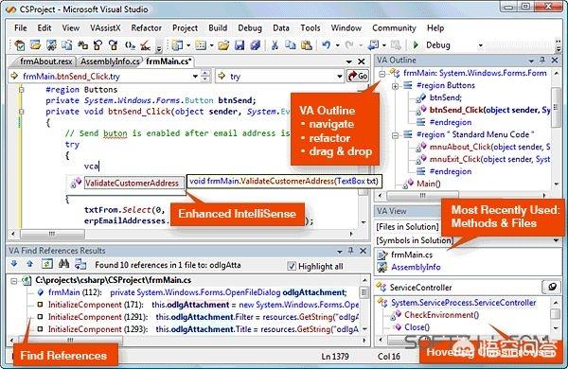
Task: Undo the last action via toolbar arrow
Action: pos(327,45)
